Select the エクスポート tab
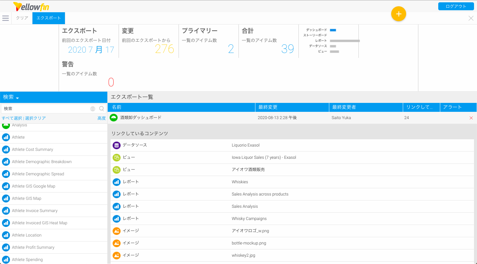The width and height of the screenshot is (477, 264). (x=49, y=18)
